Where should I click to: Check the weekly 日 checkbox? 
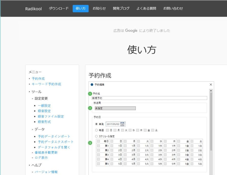(x=107, y=130)
